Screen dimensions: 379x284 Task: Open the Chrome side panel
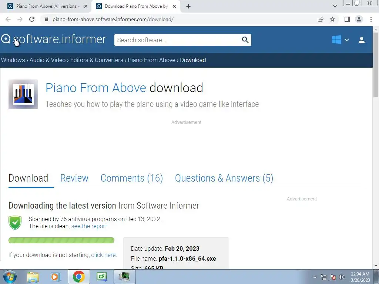[347, 19]
